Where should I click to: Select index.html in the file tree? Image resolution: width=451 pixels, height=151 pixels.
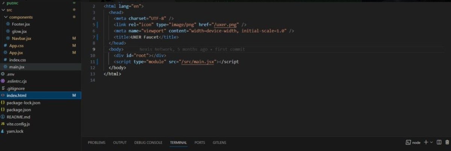(x=41, y=96)
